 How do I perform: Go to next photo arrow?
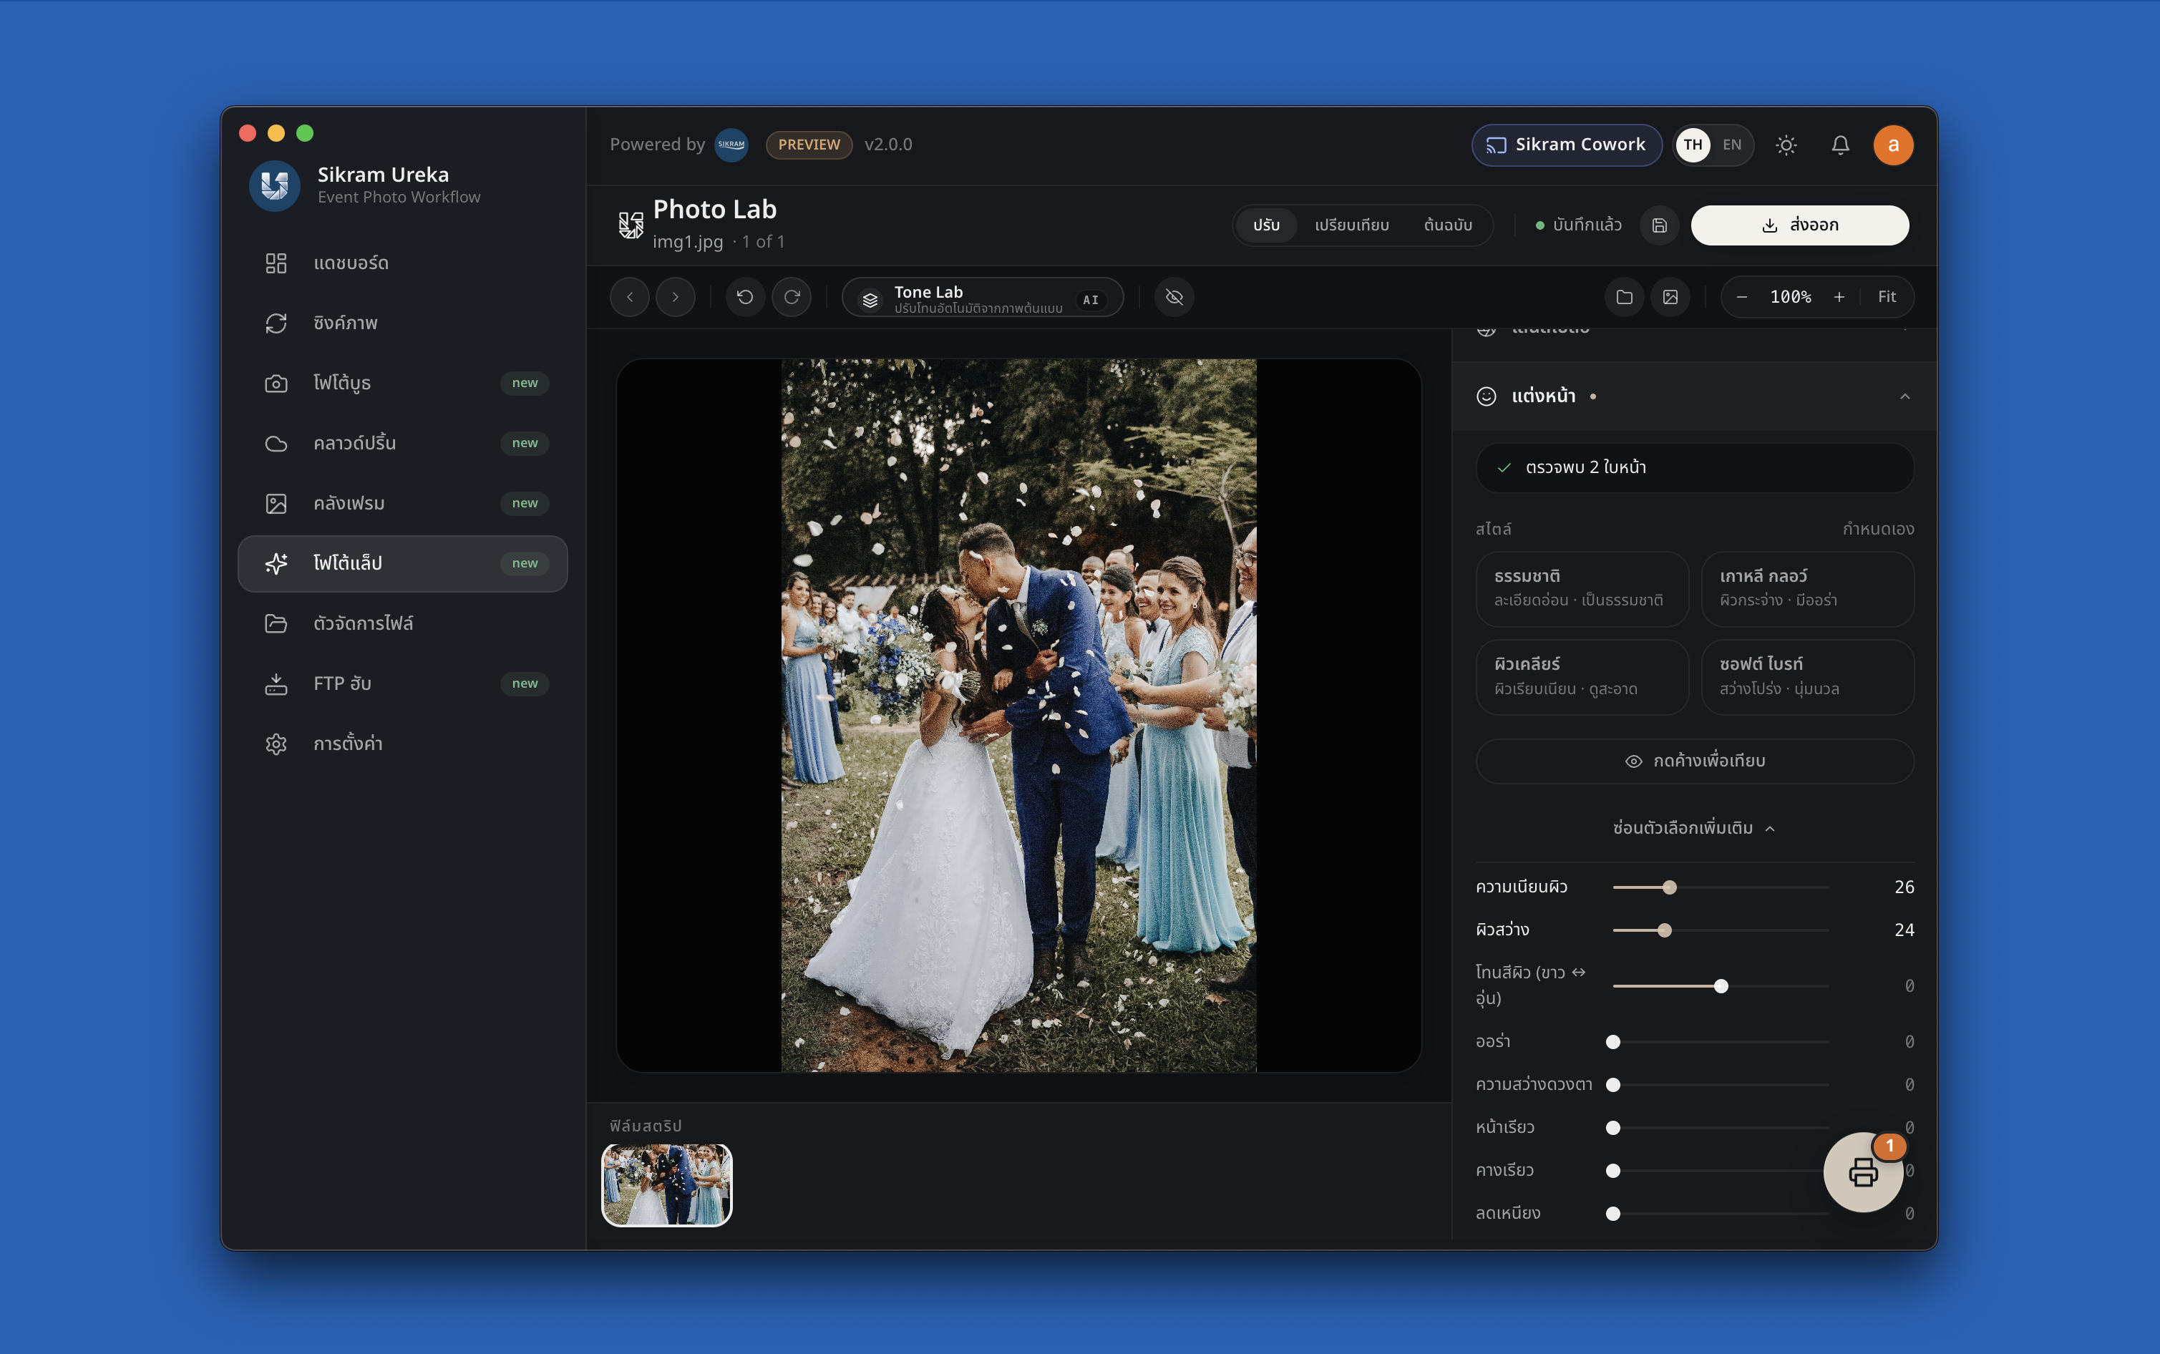(675, 297)
